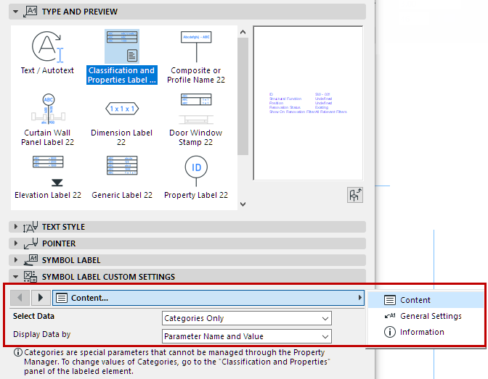488x379 pixels.
Task: Click the Pointer panel icon
Action: coord(30,243)
